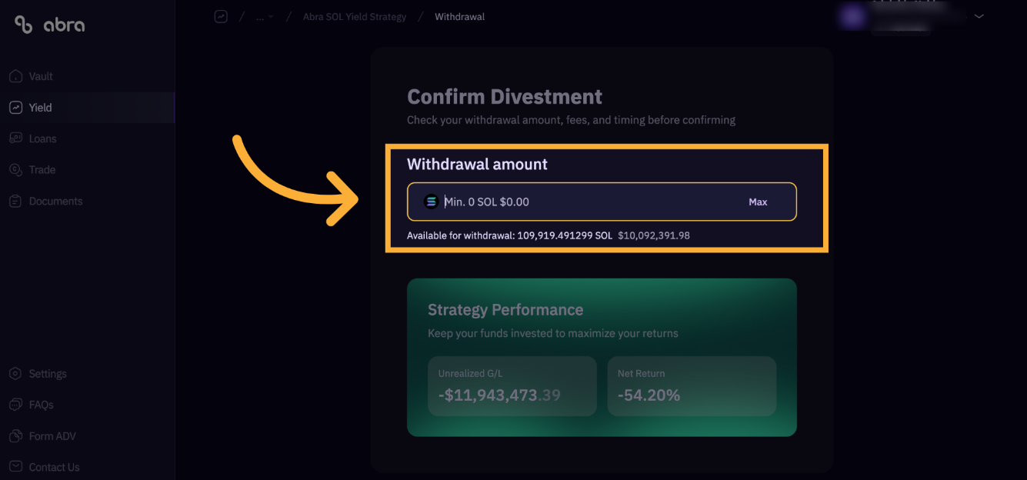Click the Form ADV icon

pyautogui.click(x=15, y=436)
